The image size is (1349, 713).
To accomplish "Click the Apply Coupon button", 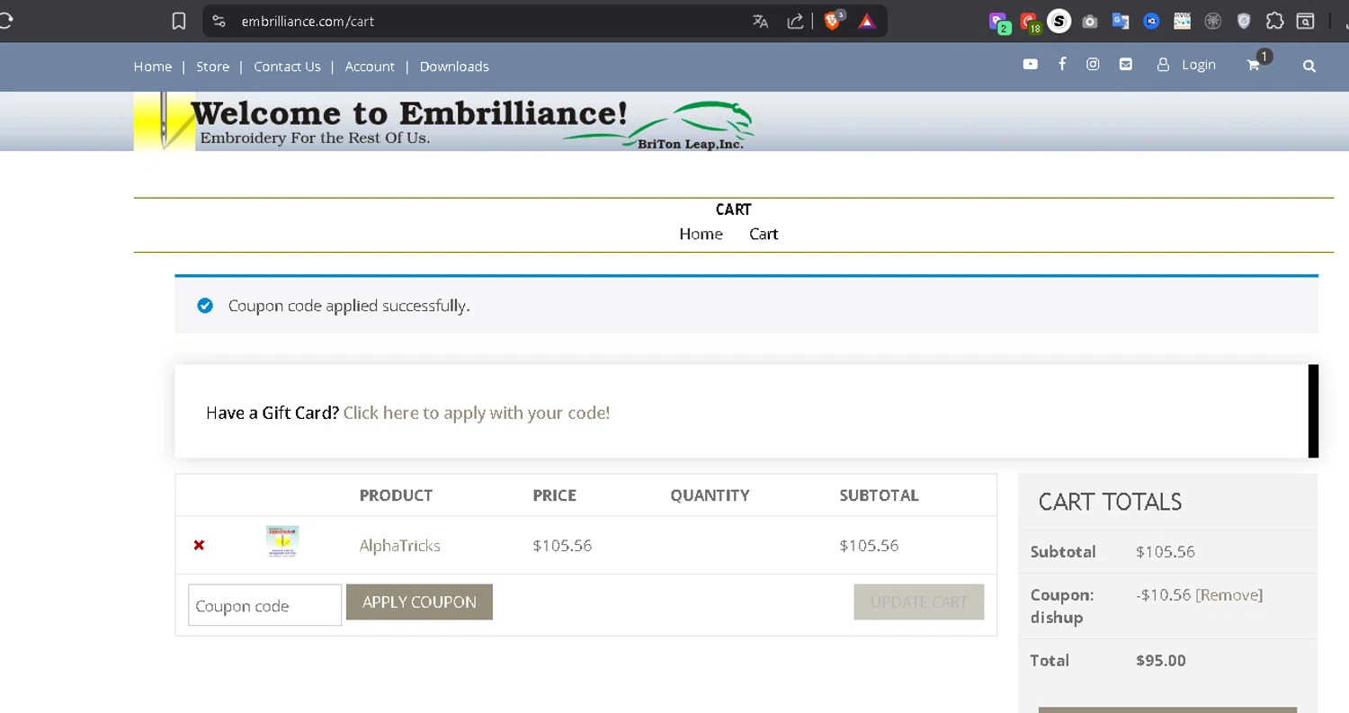I will tap(419, 602).
